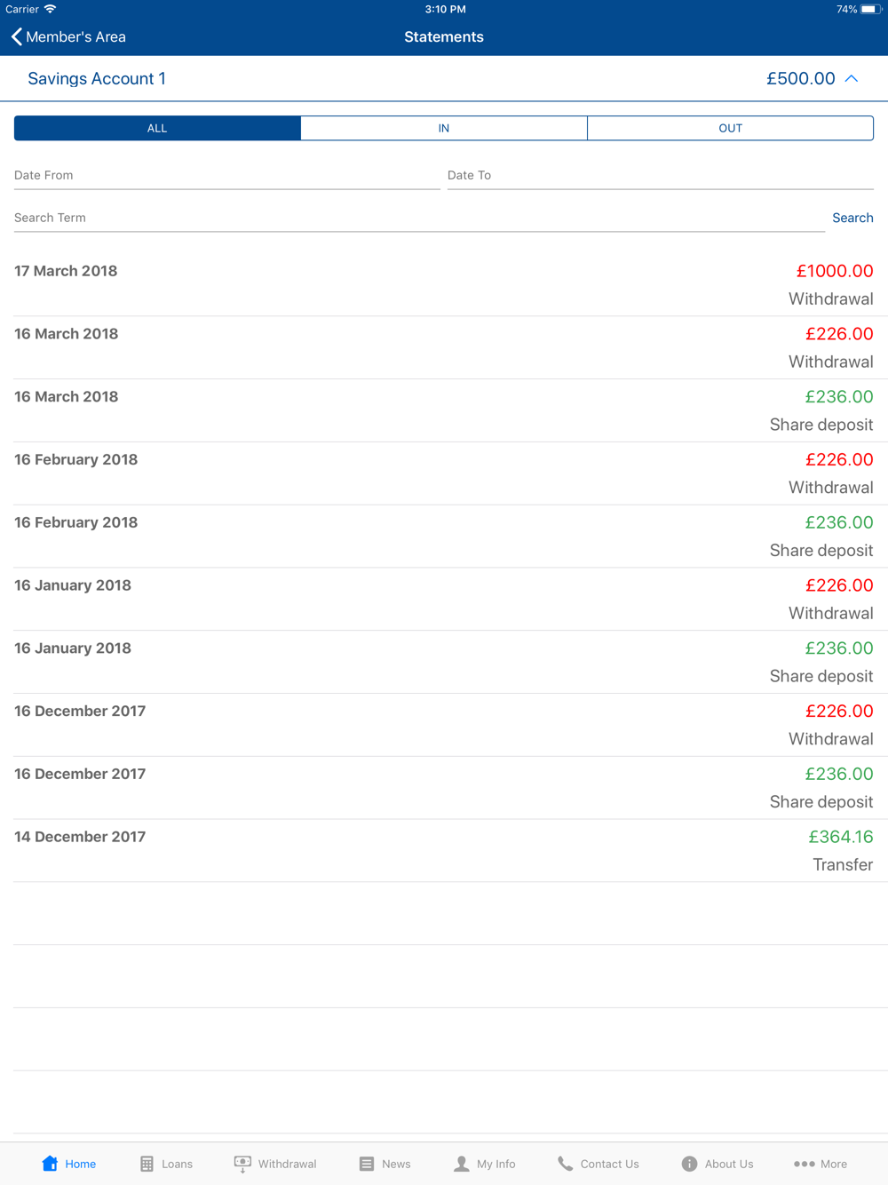Tap the Home icon in bottom bar
Viewport: 888px width, 1185px height.
[50, 1164]
